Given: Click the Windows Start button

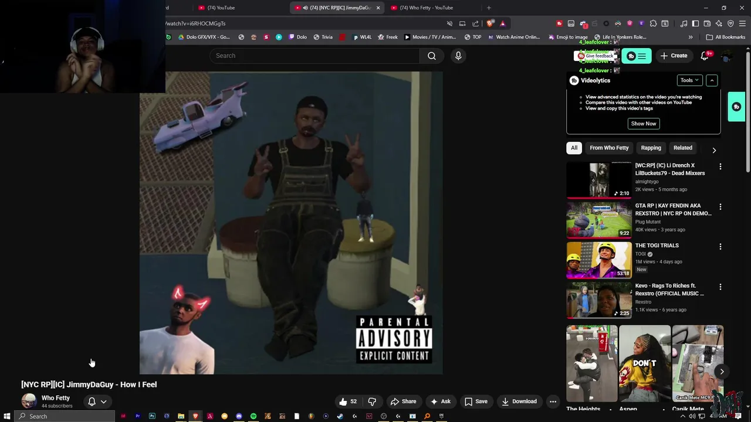Looking at the screenshot, I should point(7,416).
